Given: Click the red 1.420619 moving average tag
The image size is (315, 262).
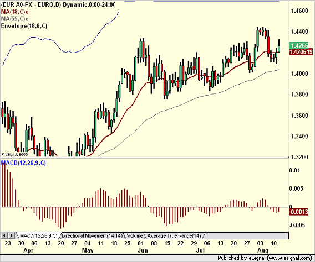Looking at the screenshot, I should pyautogui.click(x=301, y=52).
